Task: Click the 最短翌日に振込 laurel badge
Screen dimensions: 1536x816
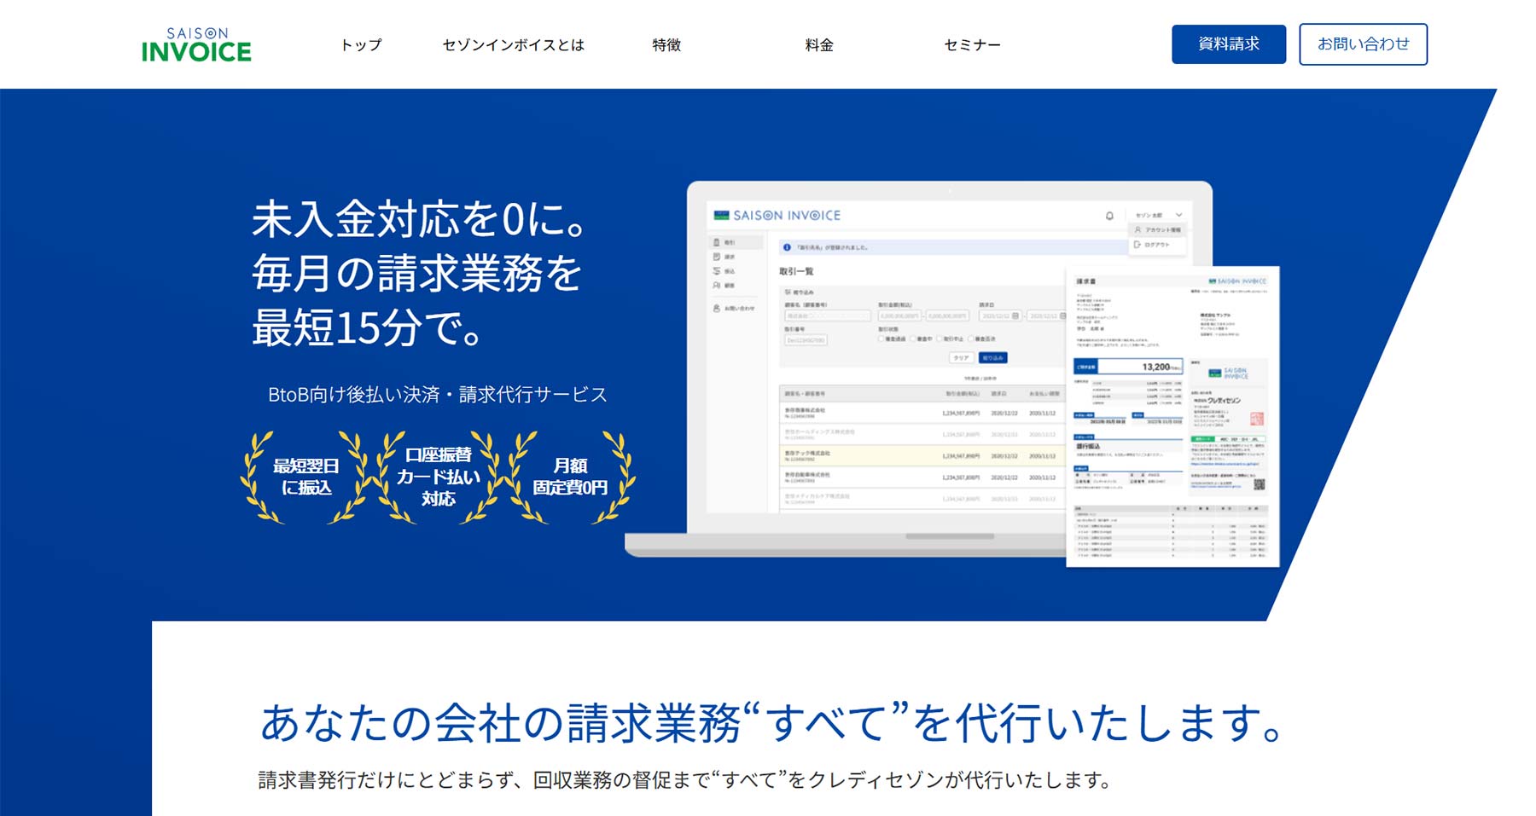Action: (305, 477)
